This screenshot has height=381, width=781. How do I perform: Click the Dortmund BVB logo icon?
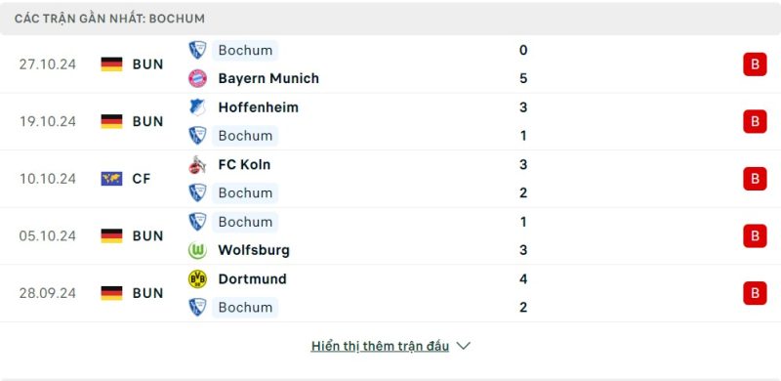(197, 278)
